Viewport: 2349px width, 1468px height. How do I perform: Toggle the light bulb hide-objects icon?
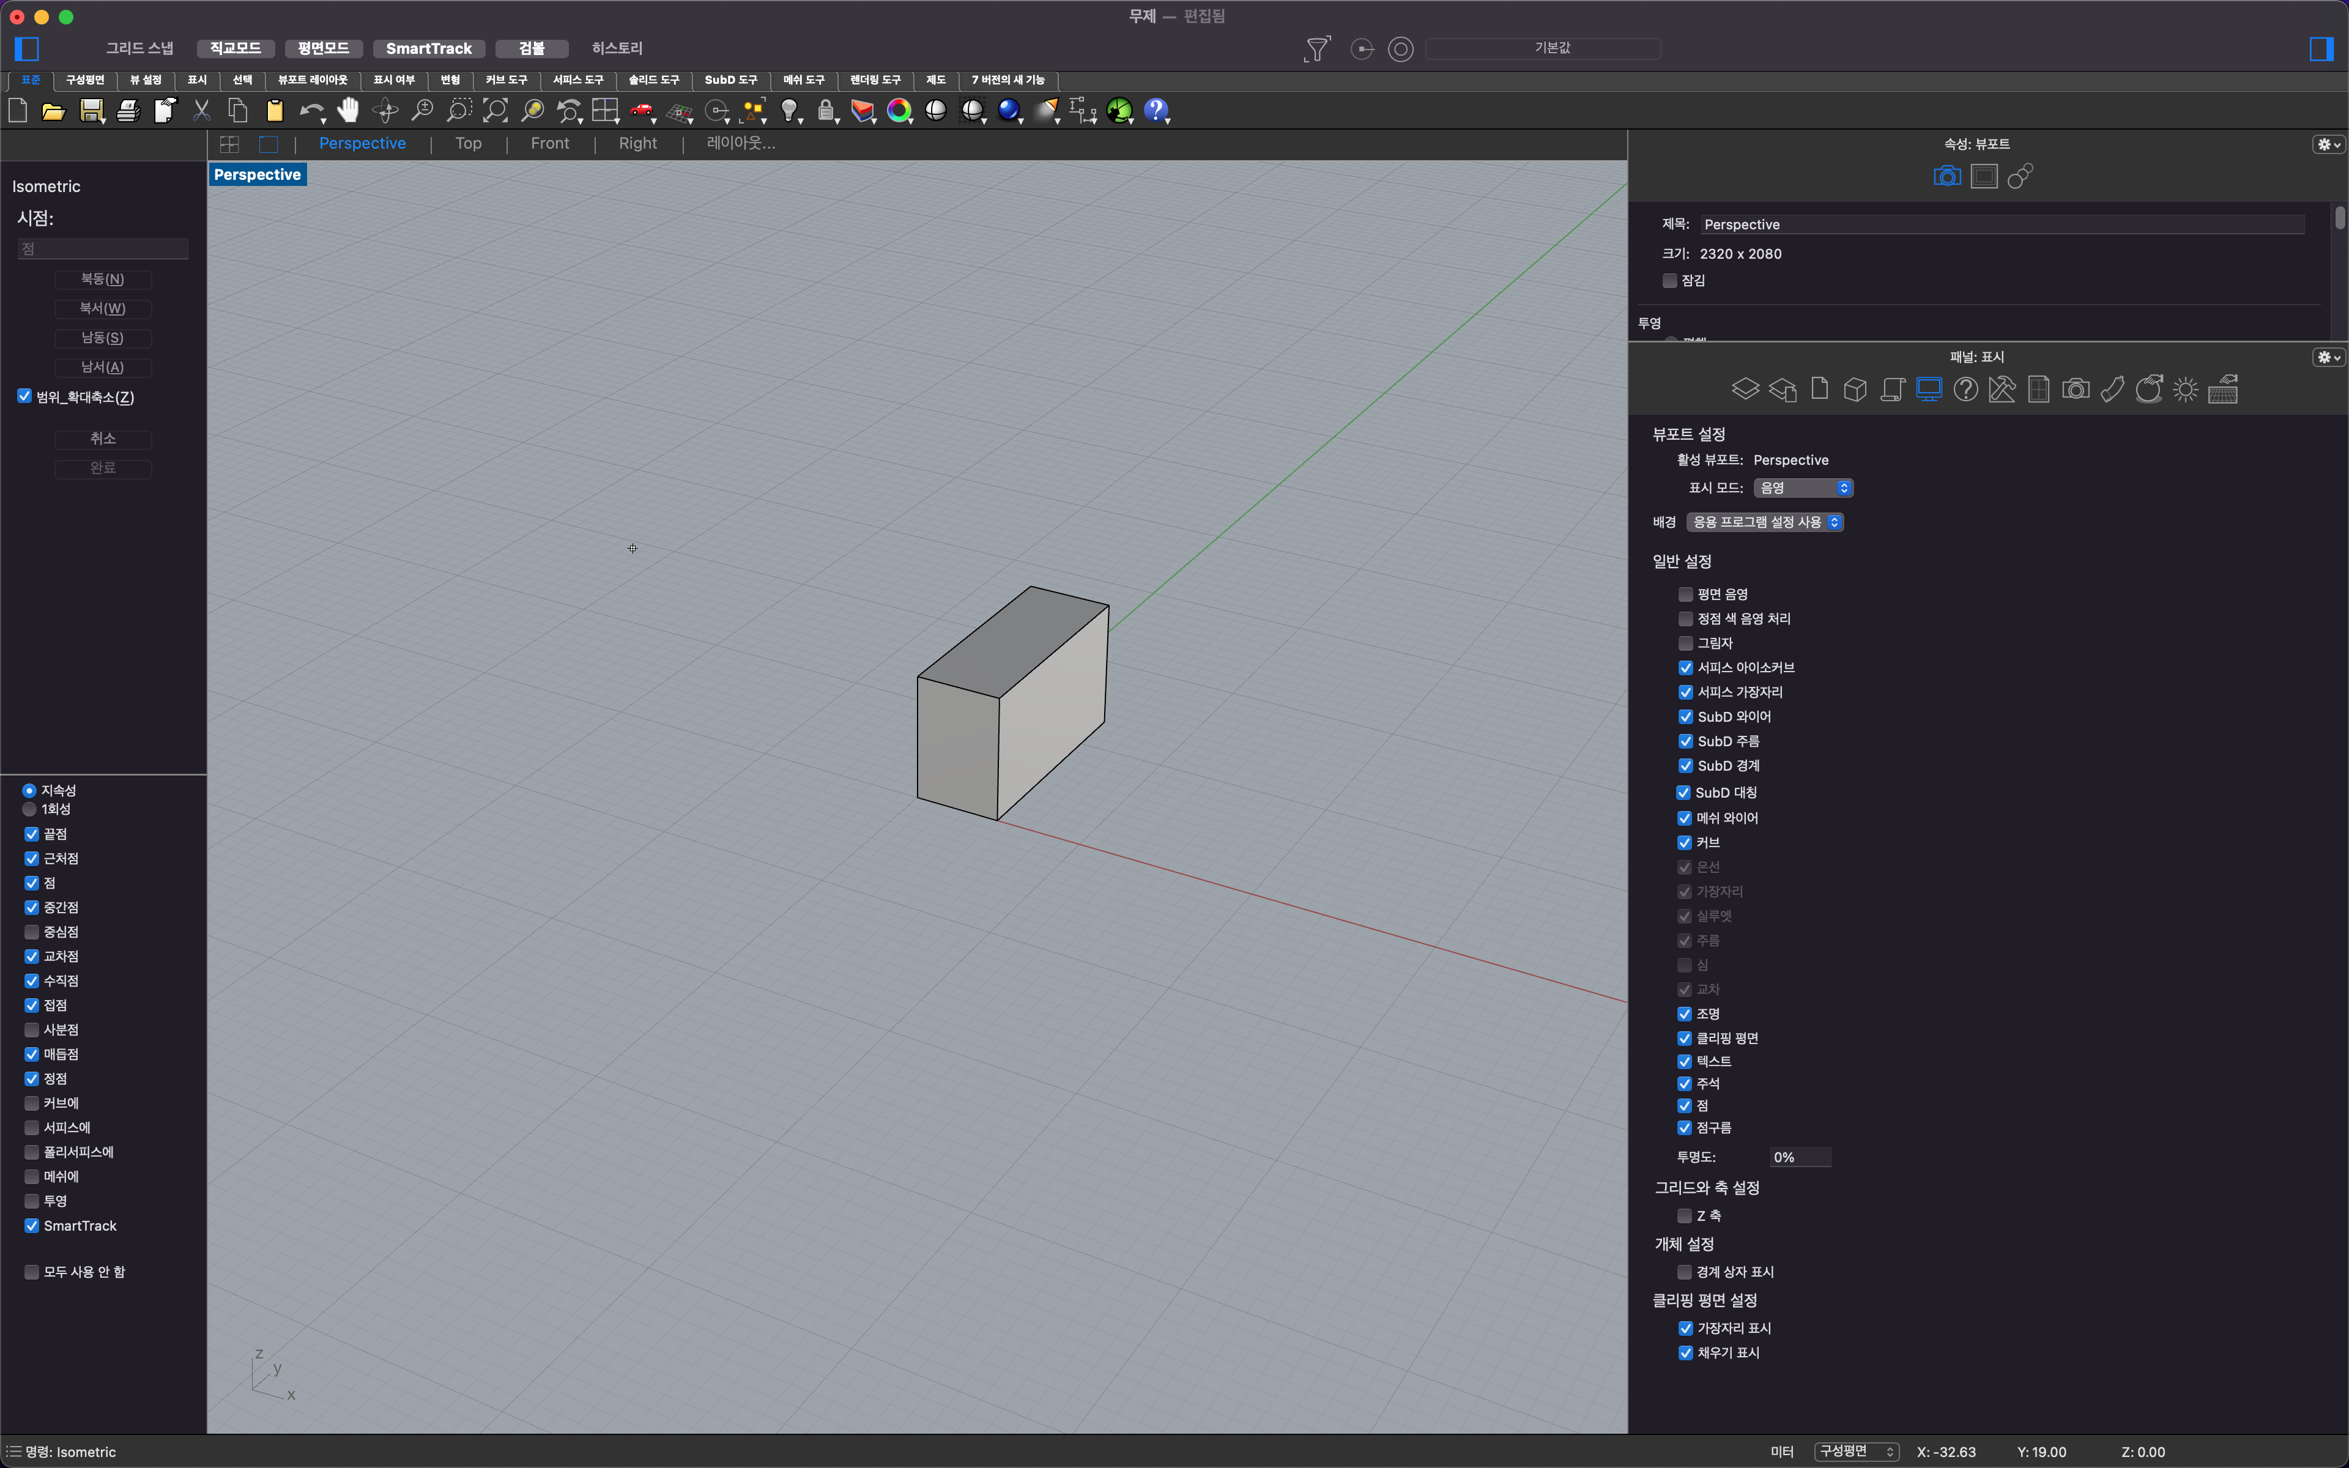(x=790, y=111)
